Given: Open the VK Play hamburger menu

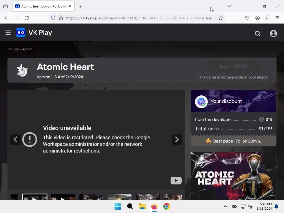Looking at the screenshot, I should [8, 33].
